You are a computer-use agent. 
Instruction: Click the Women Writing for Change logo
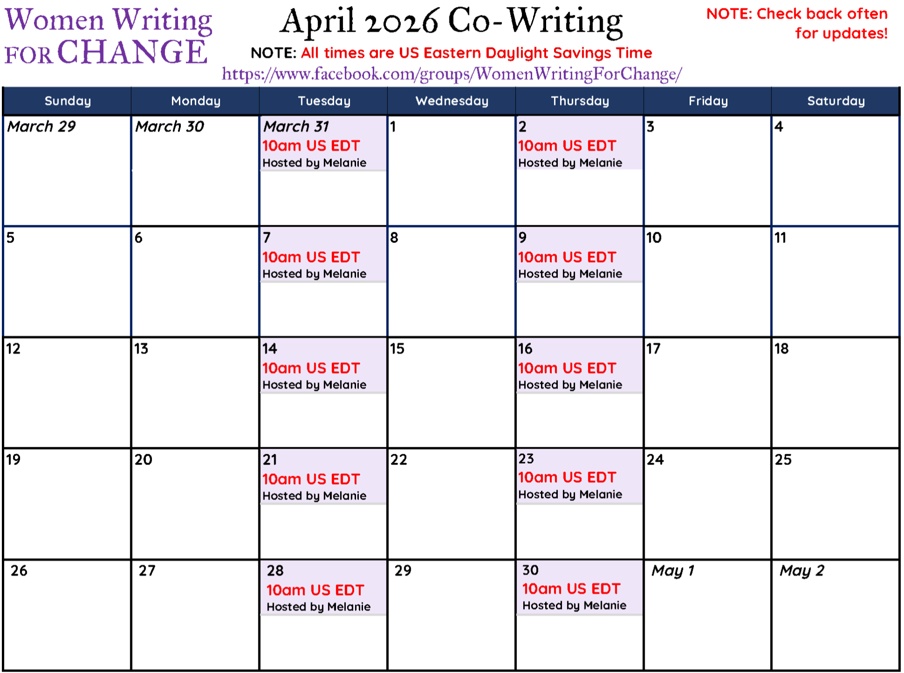108,36
